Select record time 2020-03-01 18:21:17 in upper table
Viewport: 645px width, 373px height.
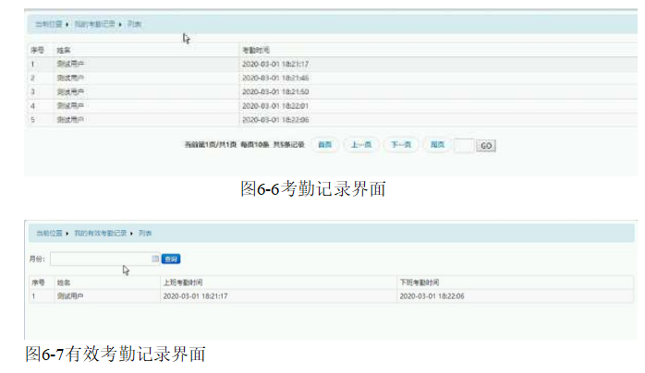pyautogui.click(x=275, y=64)
